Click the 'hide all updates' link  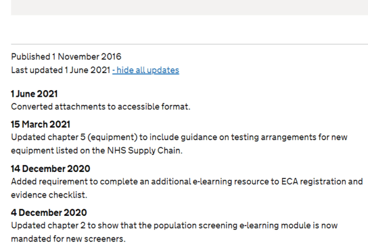point(145,70)
